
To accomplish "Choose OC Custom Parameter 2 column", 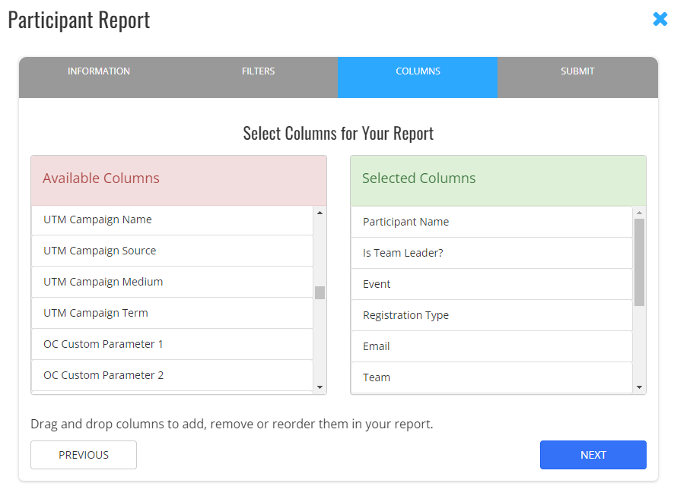I will pyautogui.click(x=172, y=375).
